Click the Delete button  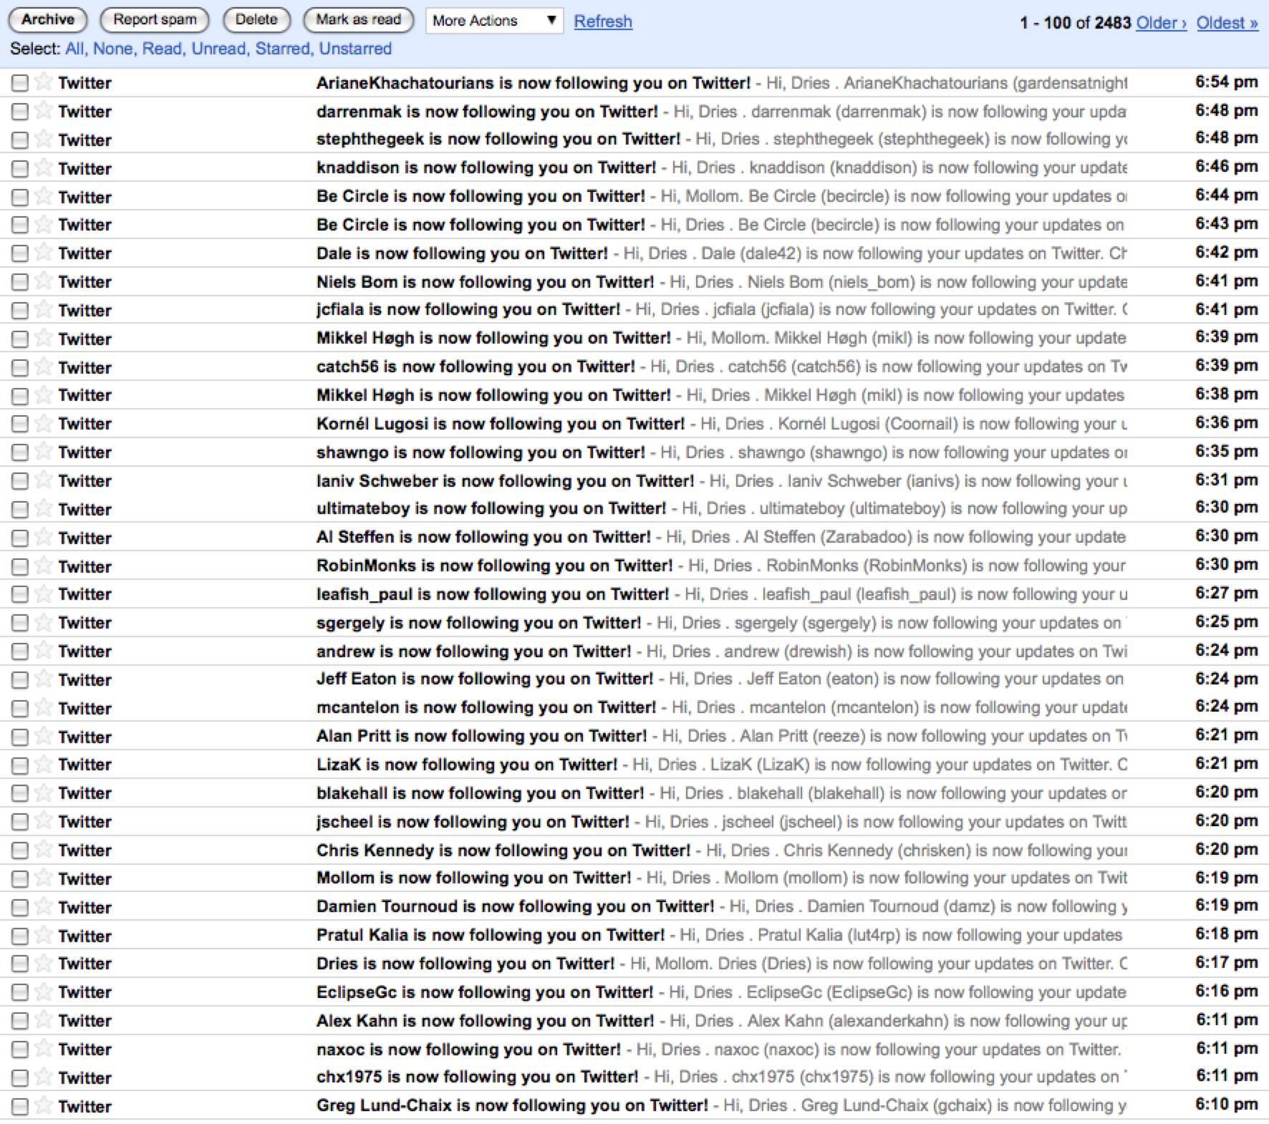coord(256,20)
